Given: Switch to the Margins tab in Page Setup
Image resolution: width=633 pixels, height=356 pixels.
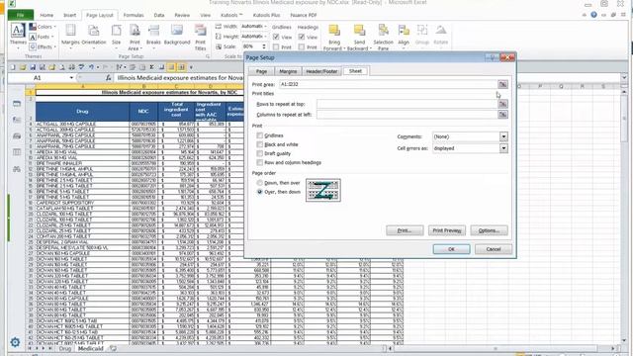Looking at the screenshot, I should click(x=288, y=71).
